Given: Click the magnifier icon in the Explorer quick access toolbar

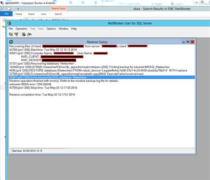Looking at the screenshot, I should 2,8.
